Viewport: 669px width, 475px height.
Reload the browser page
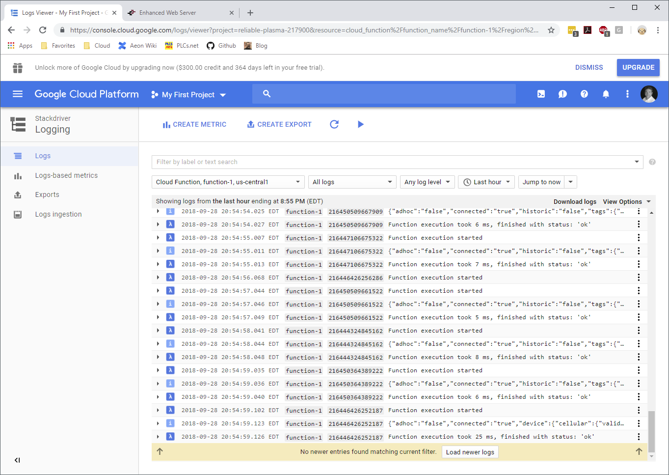pos(43,30)
